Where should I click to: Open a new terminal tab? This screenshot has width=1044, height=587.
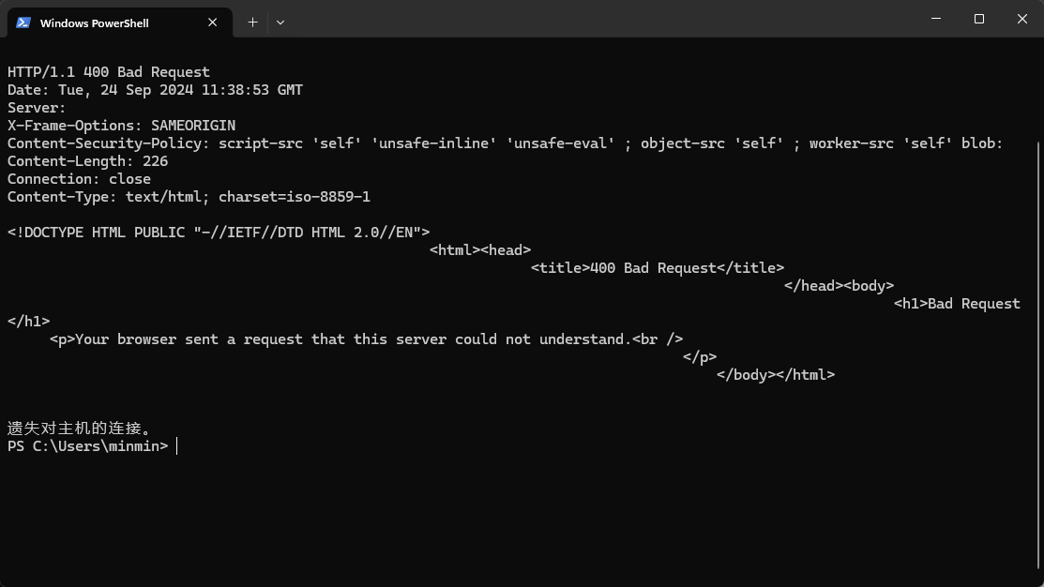tap(252, 23)
